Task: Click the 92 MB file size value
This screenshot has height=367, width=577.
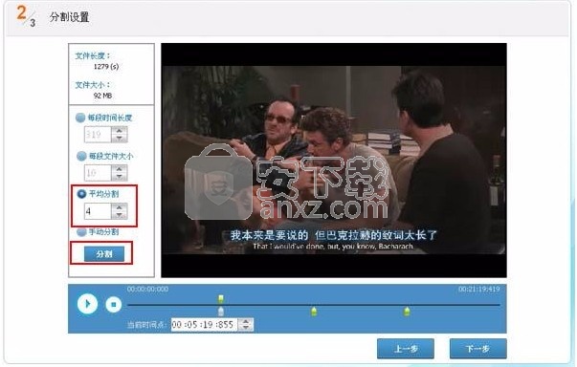Action: (x=102, y=96)
